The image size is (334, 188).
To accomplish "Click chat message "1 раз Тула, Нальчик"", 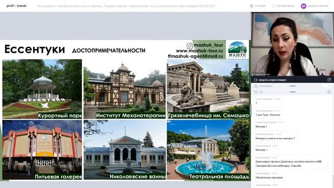I will (x=268, y=115).
